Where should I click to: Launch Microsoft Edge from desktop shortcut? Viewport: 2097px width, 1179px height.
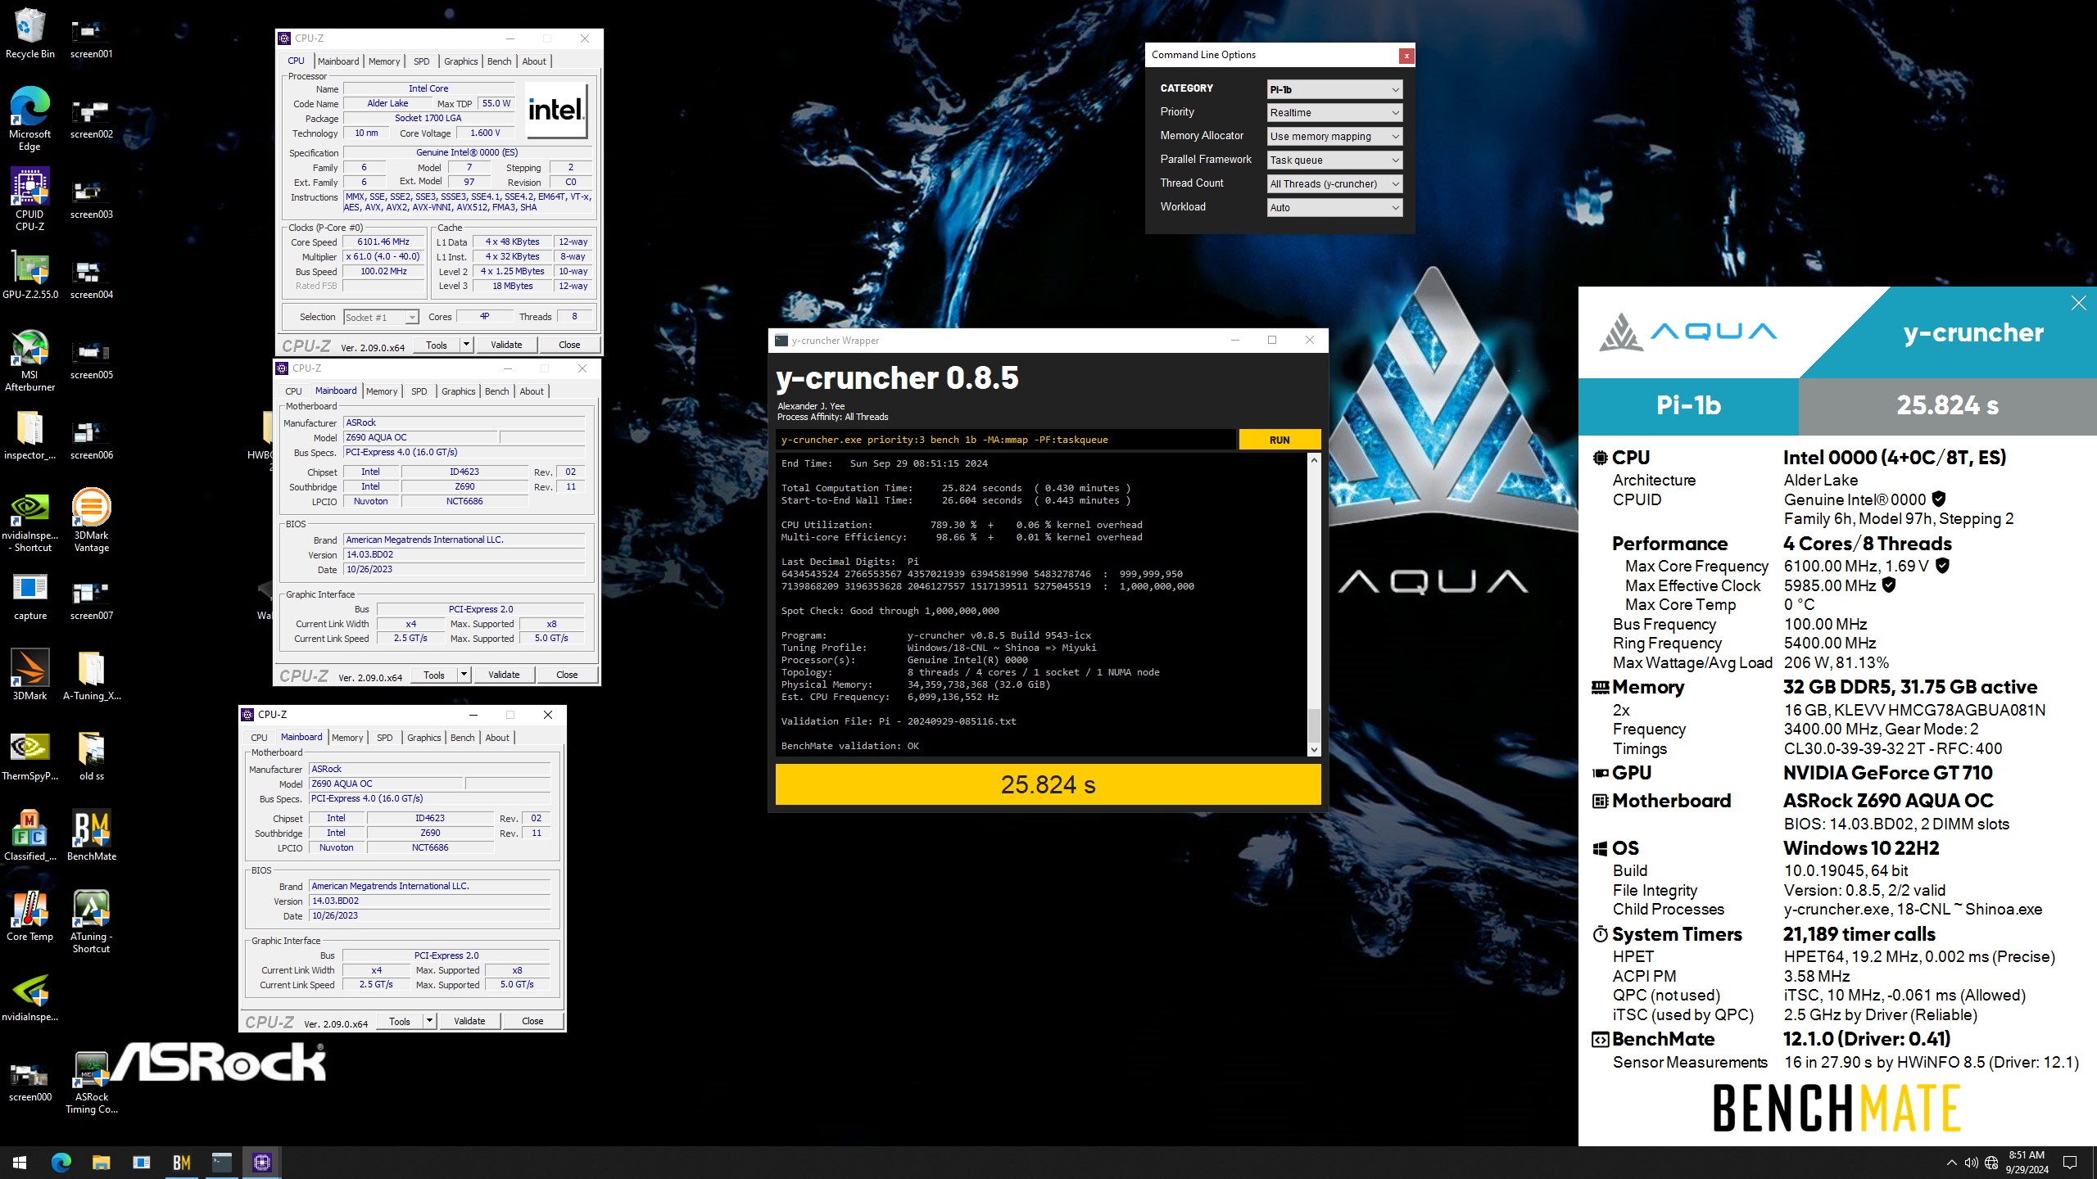(29, 118)
